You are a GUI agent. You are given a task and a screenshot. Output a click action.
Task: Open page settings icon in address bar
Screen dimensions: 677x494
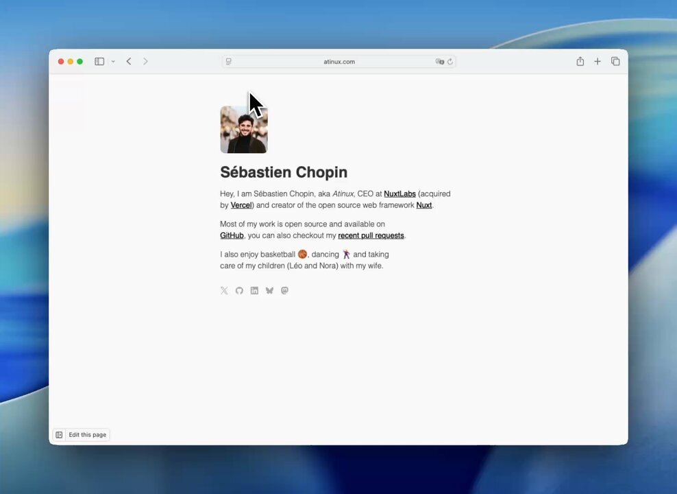tap(229, 62)
